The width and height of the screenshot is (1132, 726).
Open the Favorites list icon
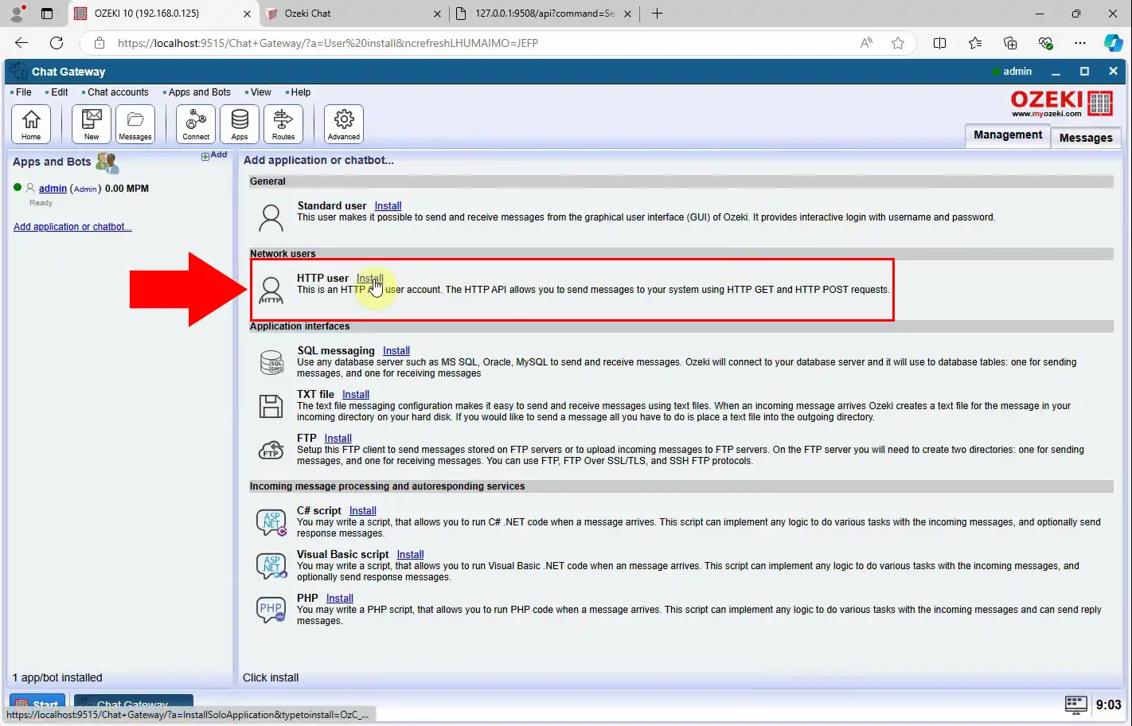tap(975, 43)
